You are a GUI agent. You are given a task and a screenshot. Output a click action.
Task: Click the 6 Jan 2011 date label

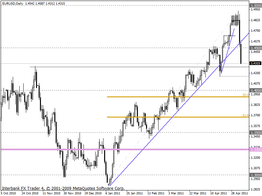[113, 193]
